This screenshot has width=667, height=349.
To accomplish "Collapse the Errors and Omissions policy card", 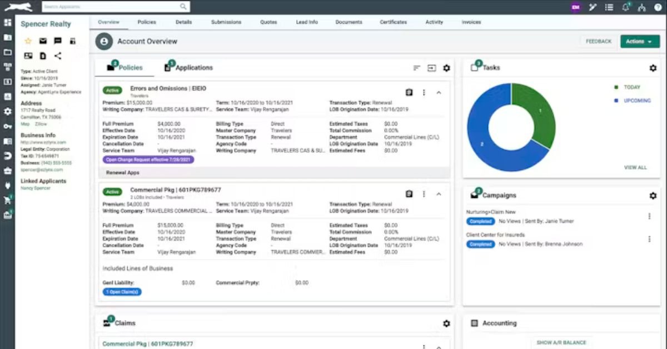I will click(439, 93).
